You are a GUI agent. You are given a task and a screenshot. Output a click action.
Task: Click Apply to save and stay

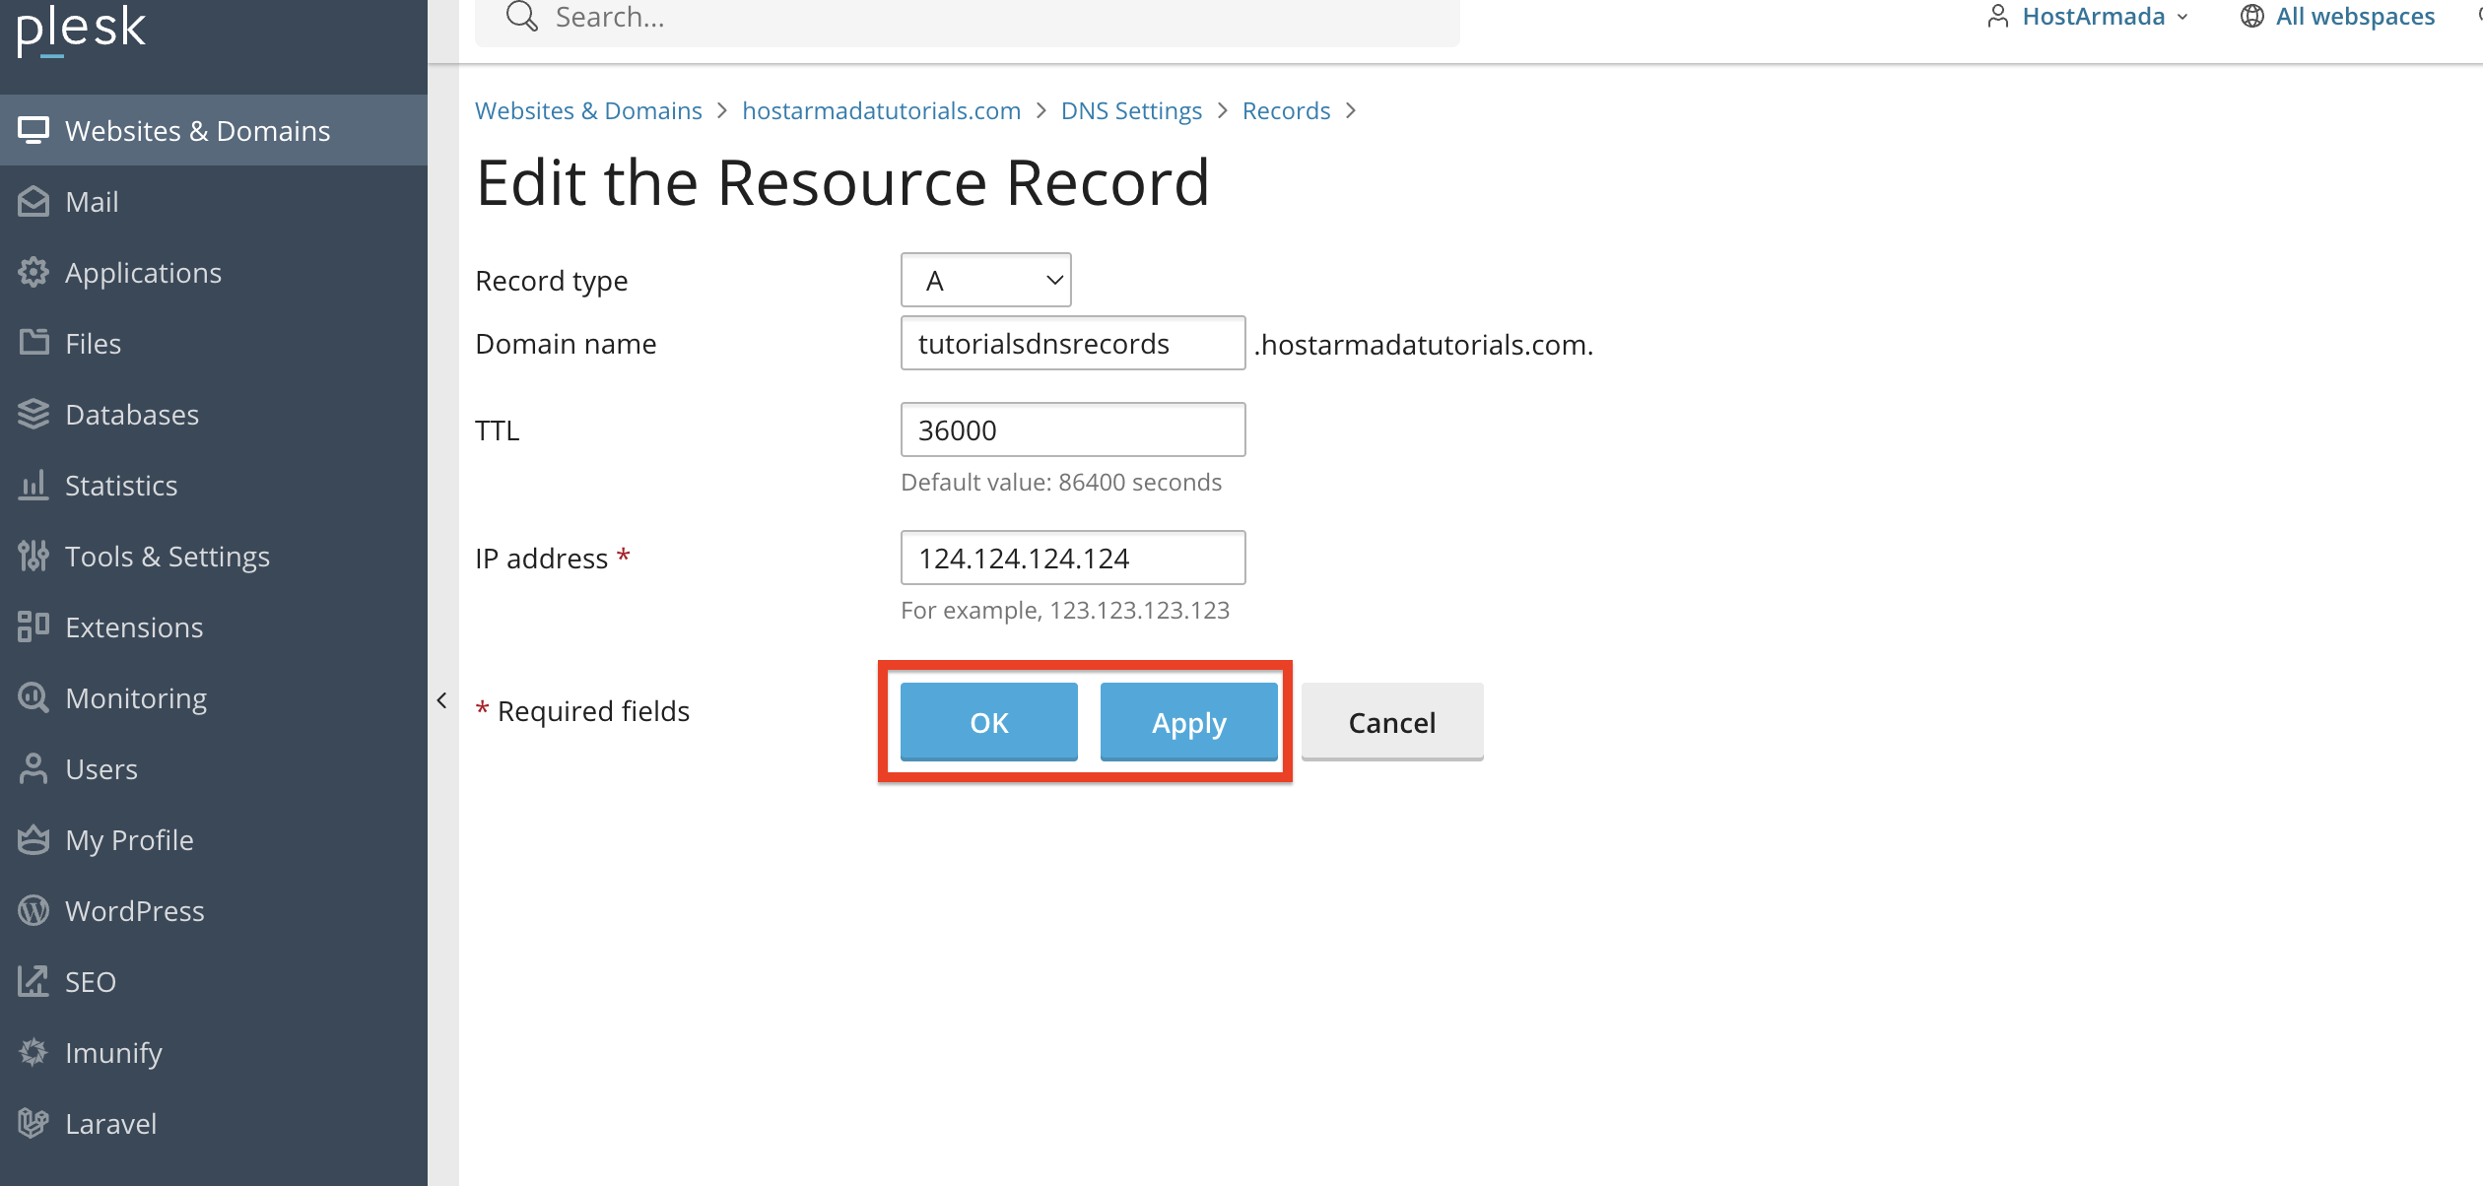pos(1188,721)
